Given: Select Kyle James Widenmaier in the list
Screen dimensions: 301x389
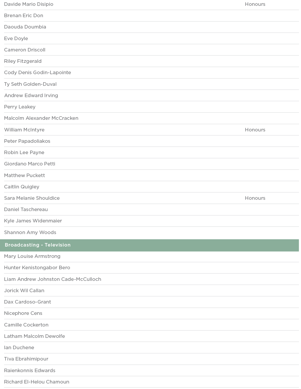Looking at the screenshot, I should tap(33, 221).
